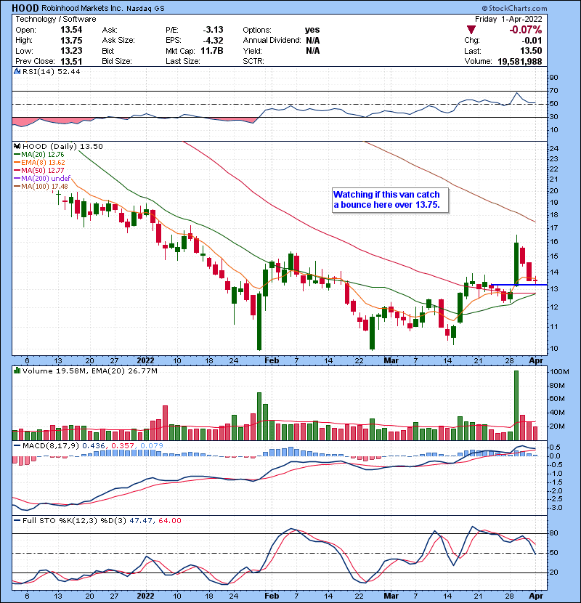This screenshot has height=603, width=581.
Task: Click the -0.07% percent change value
Action: click(x=525, y=30)
